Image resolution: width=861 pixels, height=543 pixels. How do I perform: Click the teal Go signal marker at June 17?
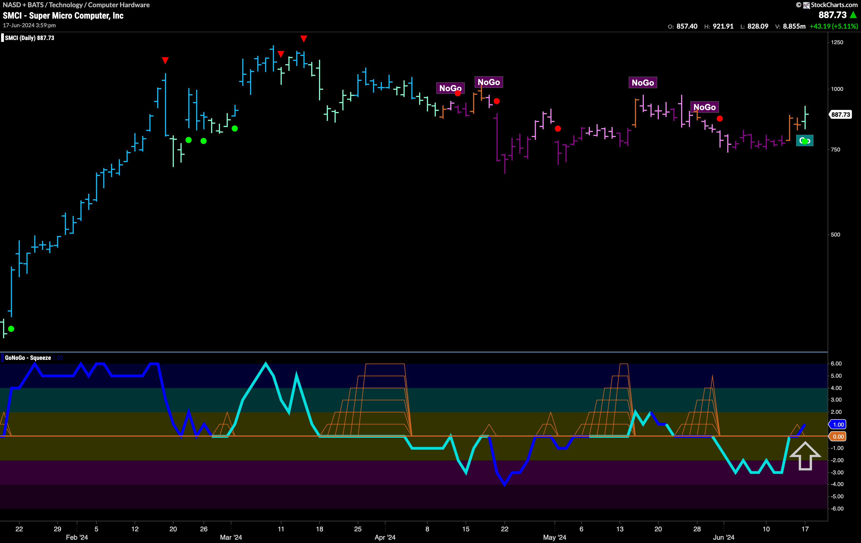click(805, 140)
